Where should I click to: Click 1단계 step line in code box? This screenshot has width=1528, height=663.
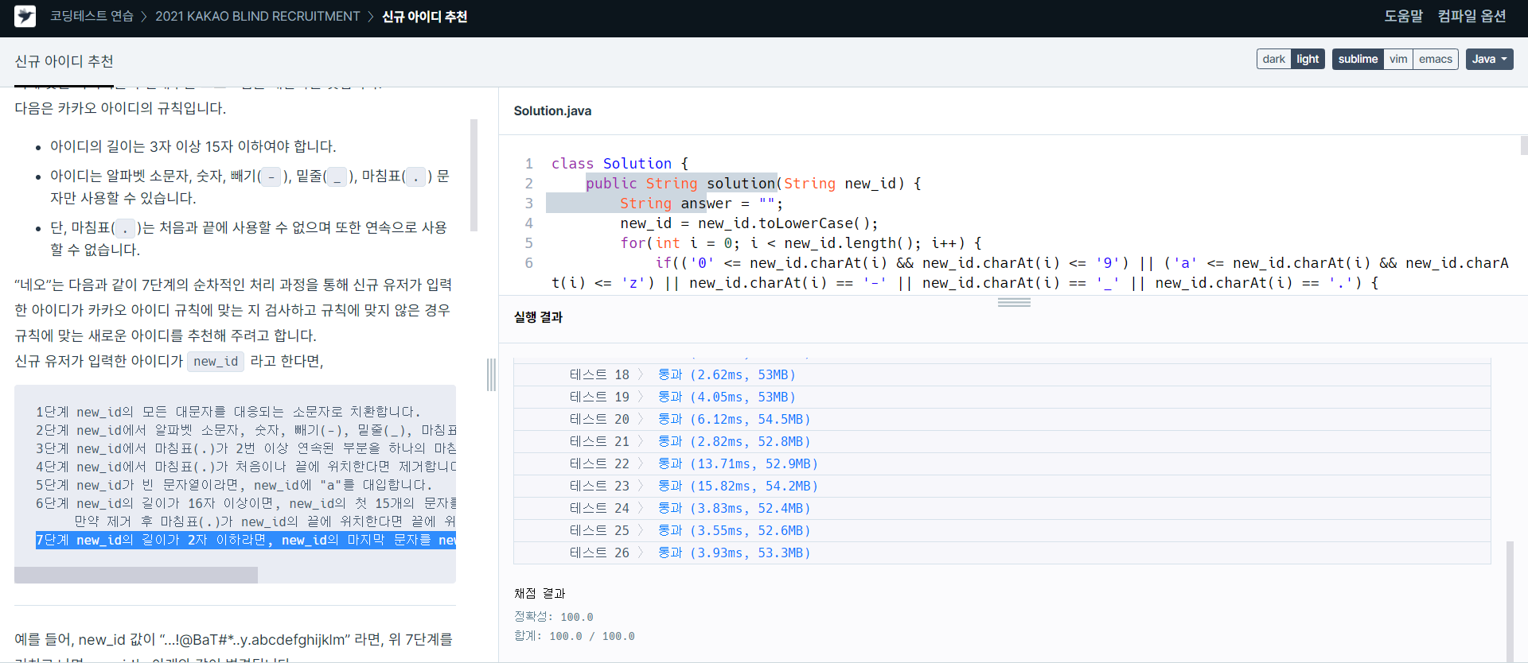228,412
